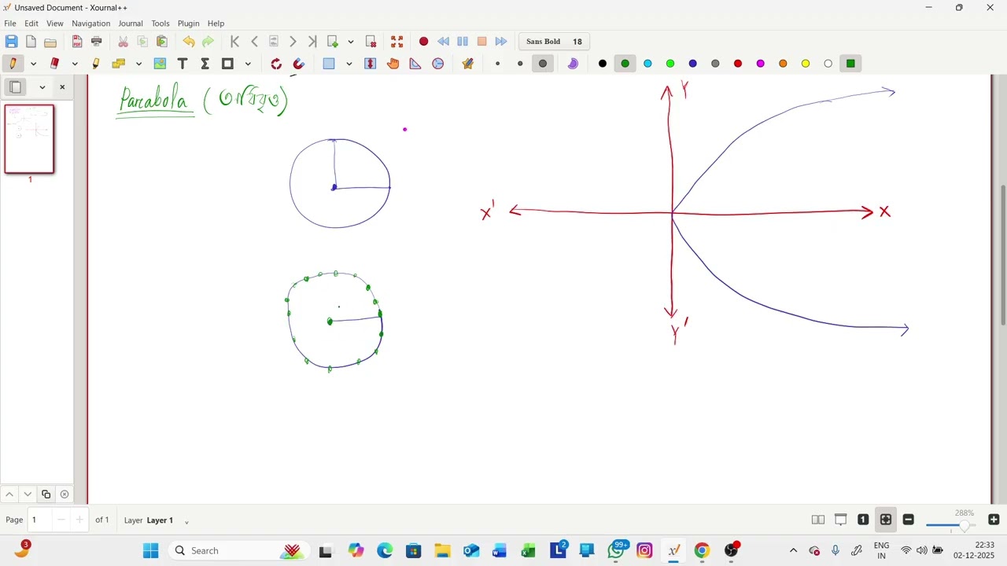Toggle the set-square ruler tool

[x=415, y=64]
